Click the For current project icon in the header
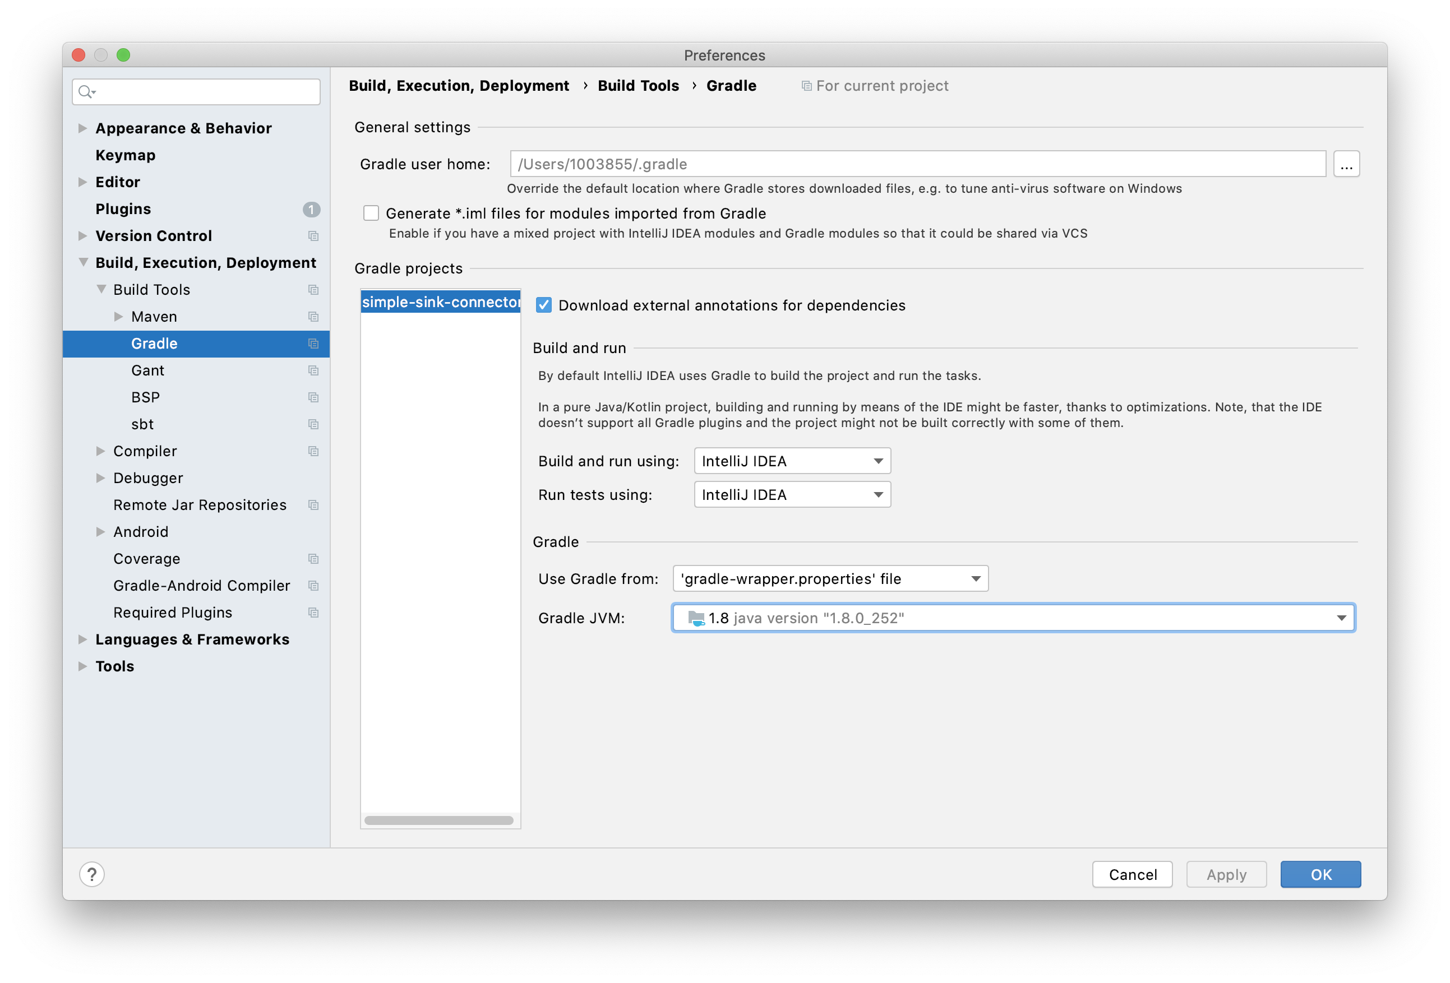The height and width of the screenshot is (983, 1450). coord(806,86)
